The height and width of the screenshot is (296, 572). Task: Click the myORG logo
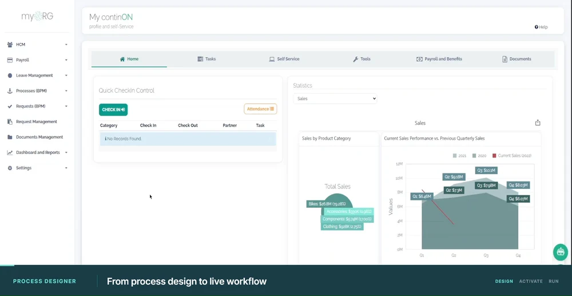click(x=37, y=16)
